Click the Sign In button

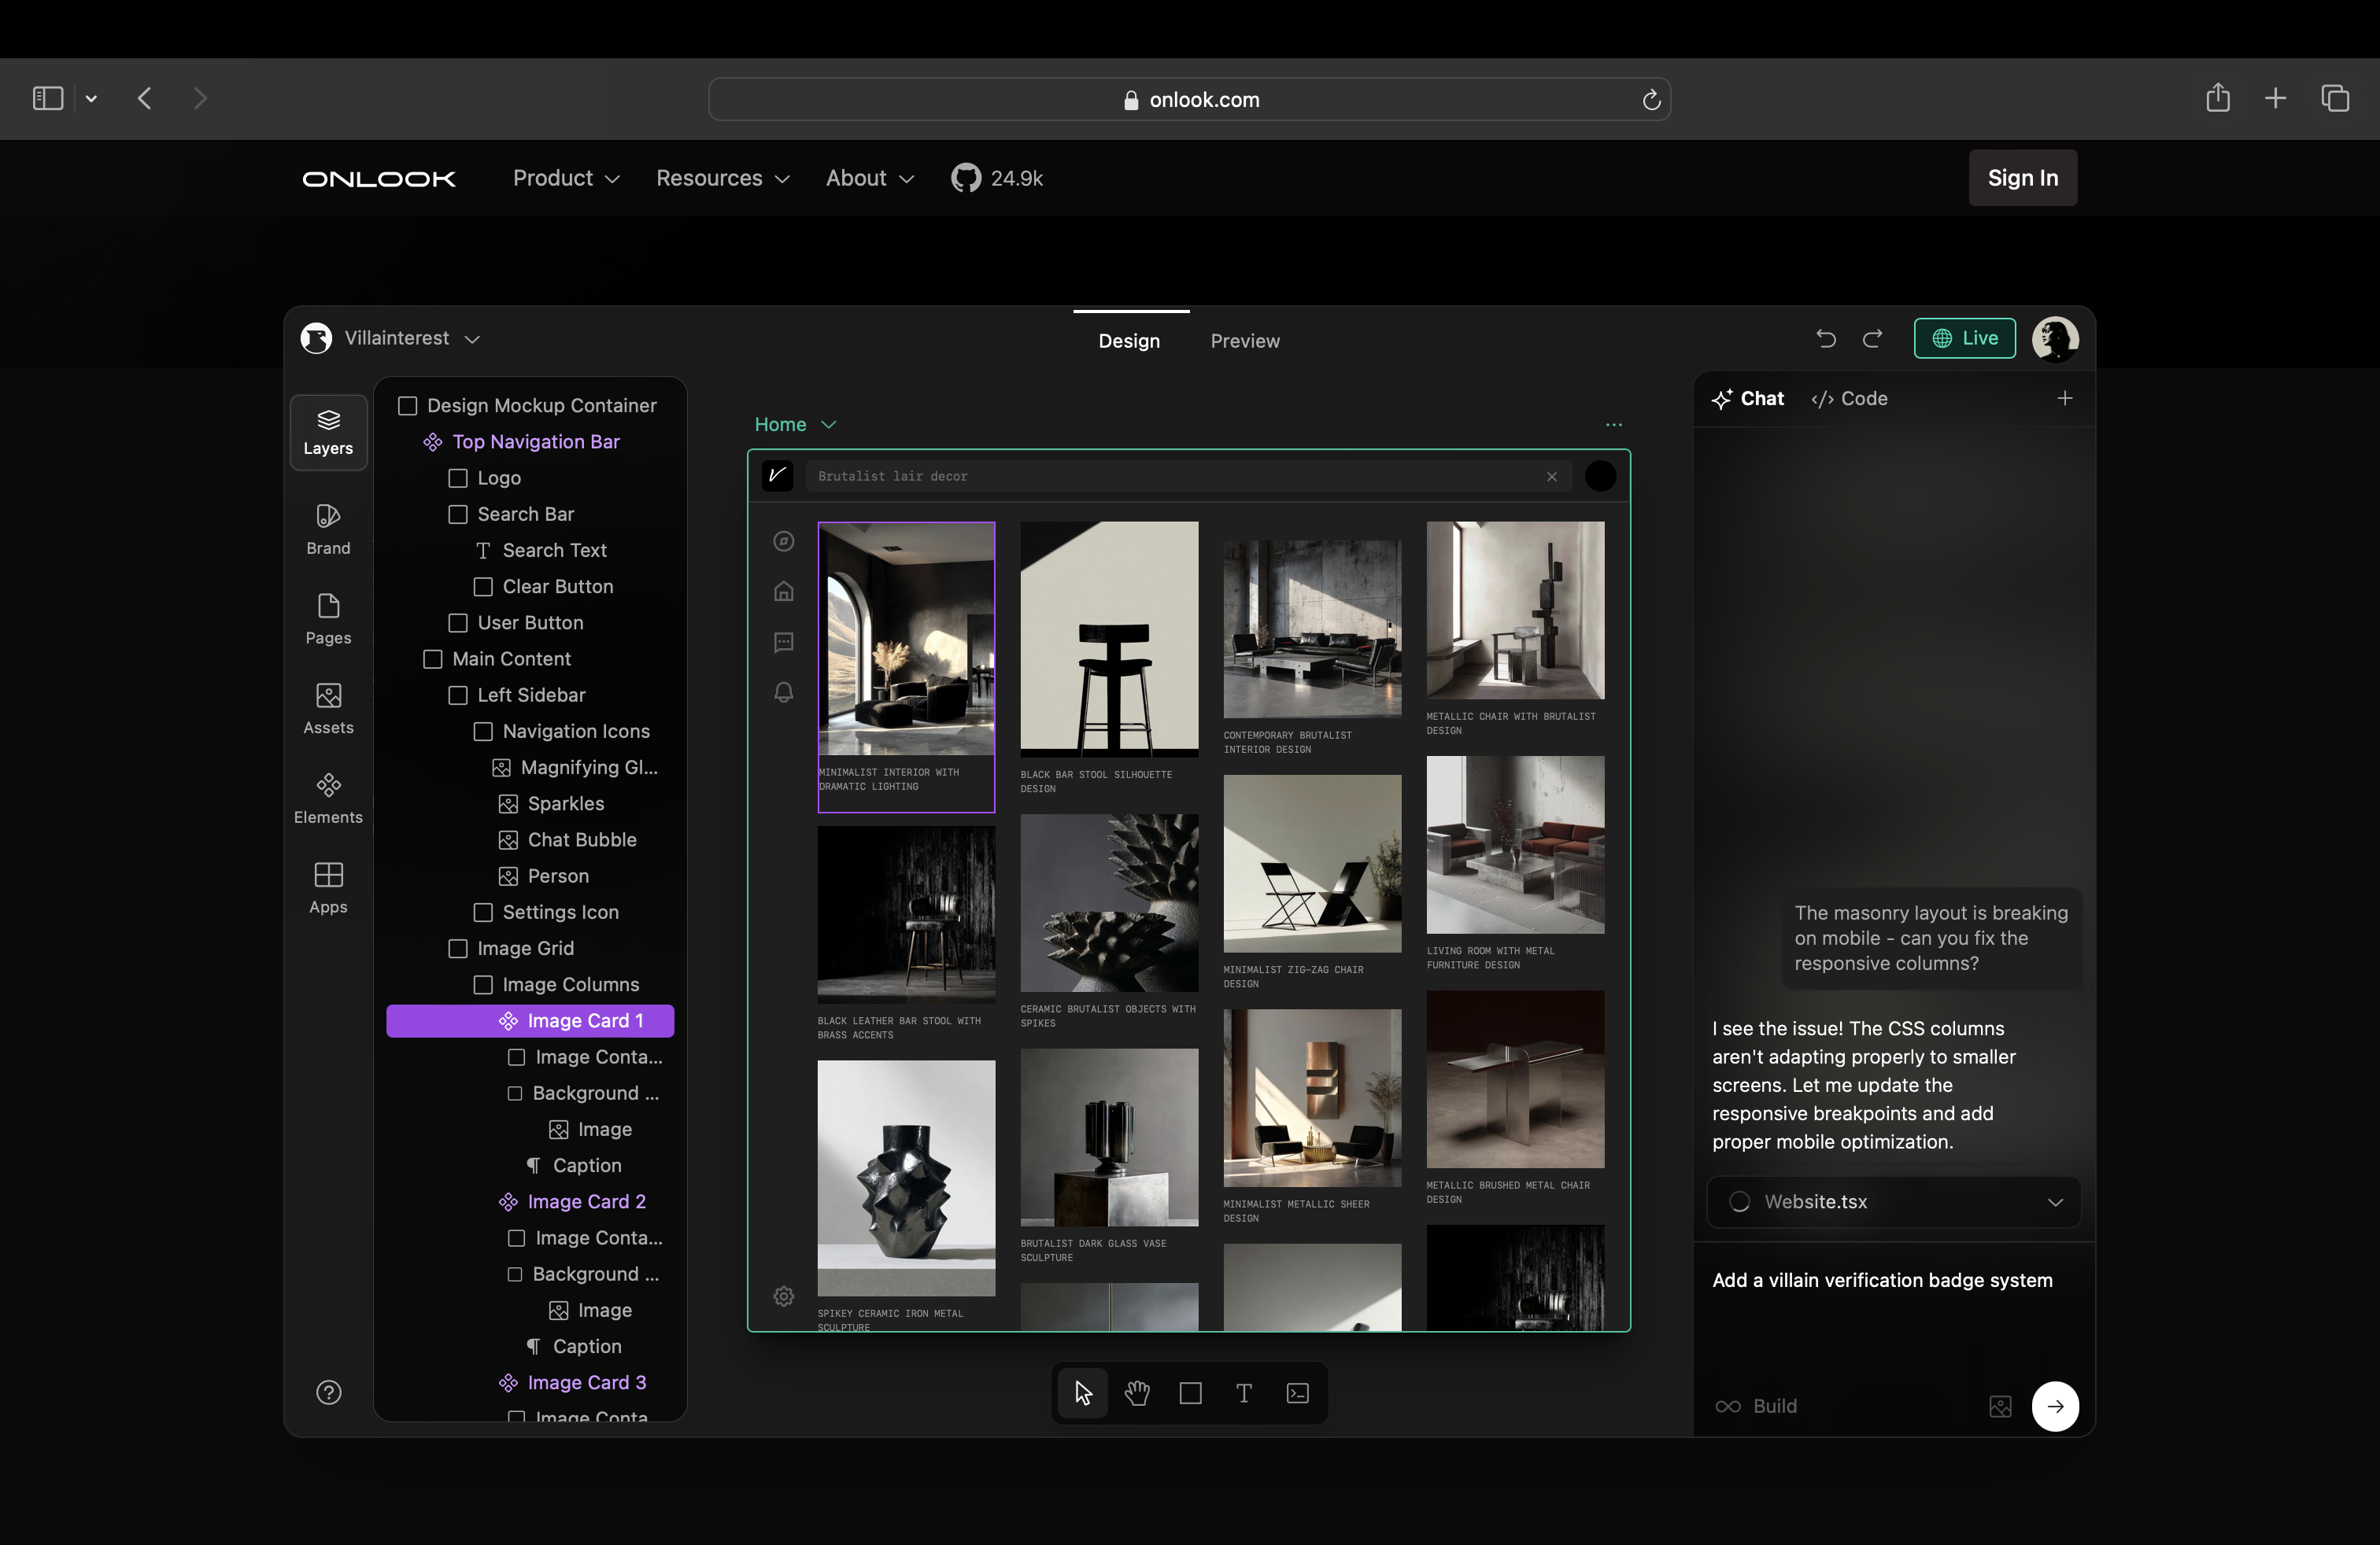coord(2022,178)
